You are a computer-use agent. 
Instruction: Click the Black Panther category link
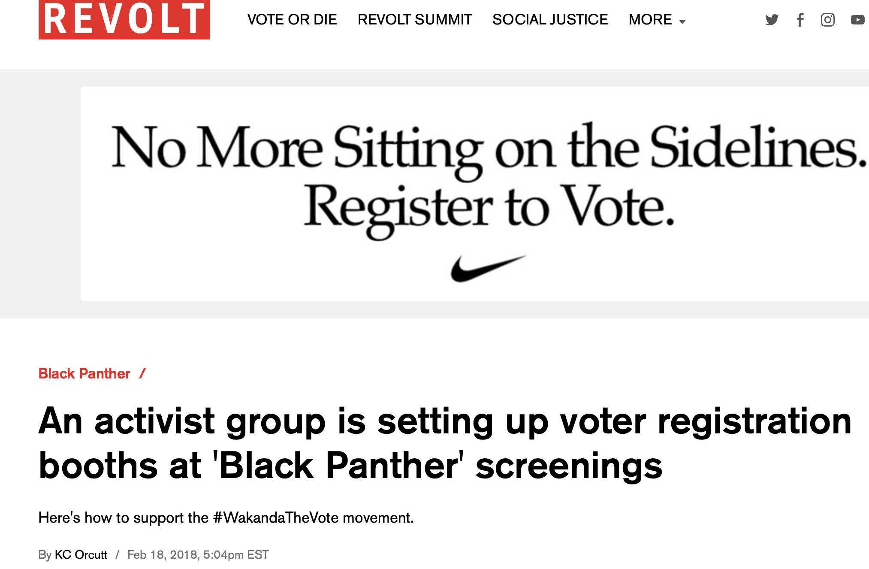click(84, 373)
